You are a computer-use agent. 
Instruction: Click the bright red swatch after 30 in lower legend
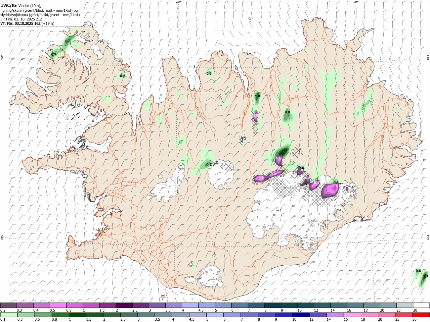[421, 315]
